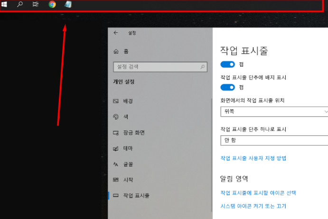Open 시스템 아이콘 켜기 또는 끄기 link
This screenshot has height=219, width=328.
click(253, 206)
